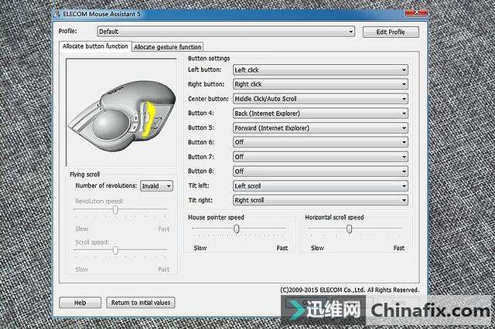
Task: Click the 'Flying scroll' group label
Action: (84, 175)
